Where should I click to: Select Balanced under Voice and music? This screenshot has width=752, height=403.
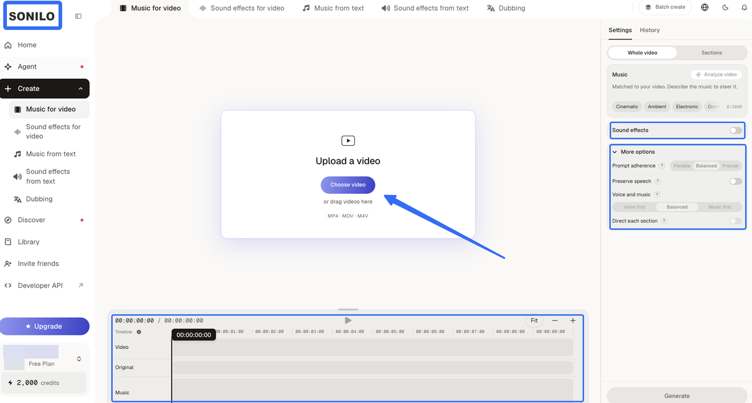click(677, 207)
